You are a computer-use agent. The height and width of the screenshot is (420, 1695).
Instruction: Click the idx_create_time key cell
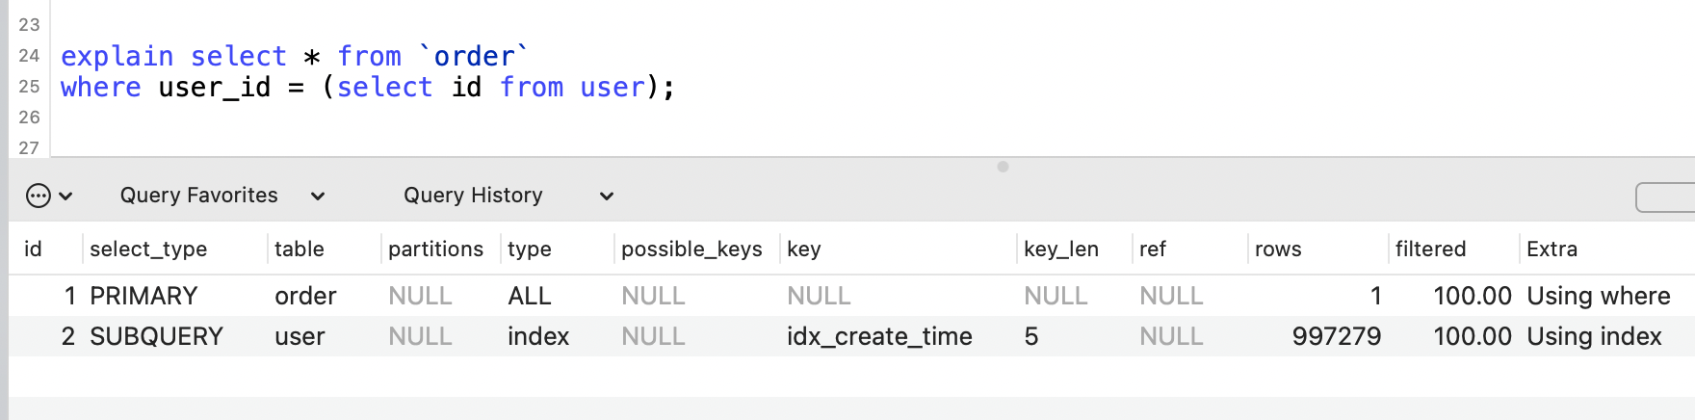879,336
